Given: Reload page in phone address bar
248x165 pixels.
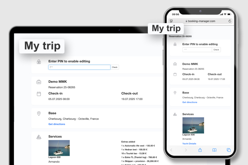Looking at the screenshot, I should pyautogui.click(x=229, y=21).
